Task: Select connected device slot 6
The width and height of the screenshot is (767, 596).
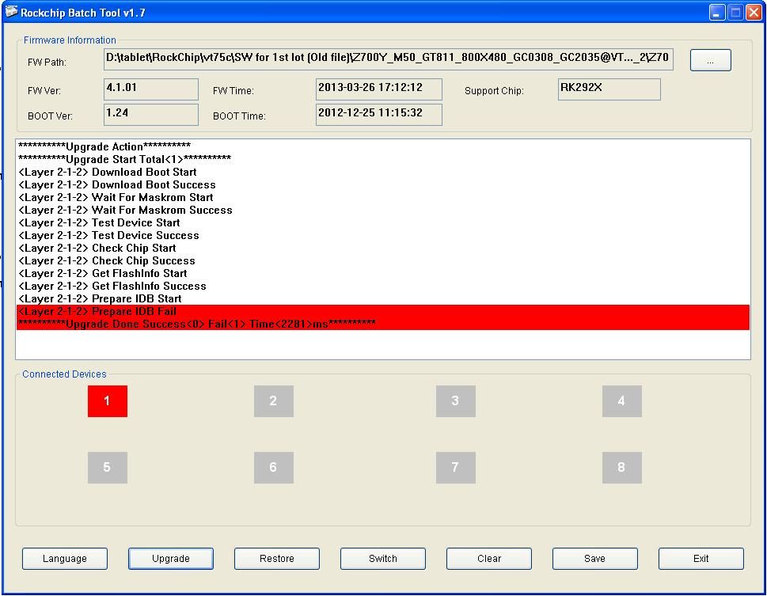Action: (273, 468)
